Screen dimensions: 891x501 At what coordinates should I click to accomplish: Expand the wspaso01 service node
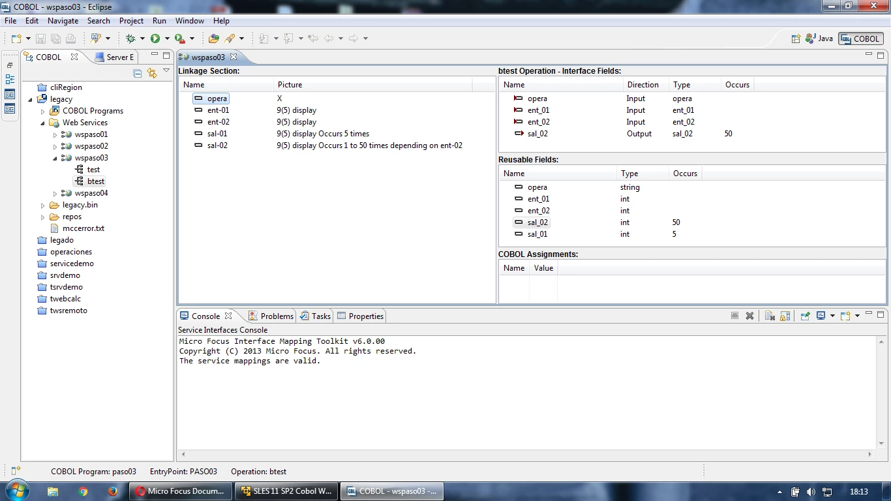(55, 134)
